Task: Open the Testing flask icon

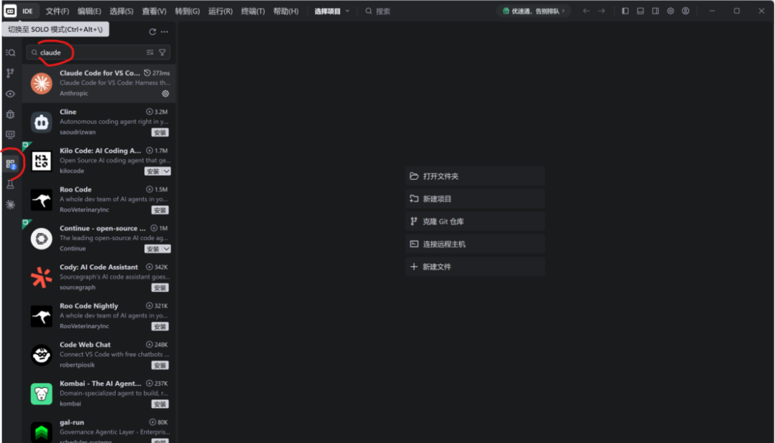Action: coord(10,184)
